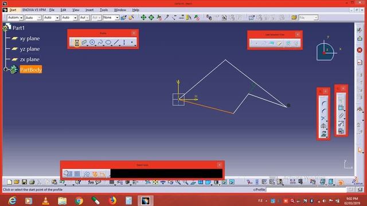
Task: Toggle Dimensional Constraints in Sketch tools
Action: pos(102,174)
